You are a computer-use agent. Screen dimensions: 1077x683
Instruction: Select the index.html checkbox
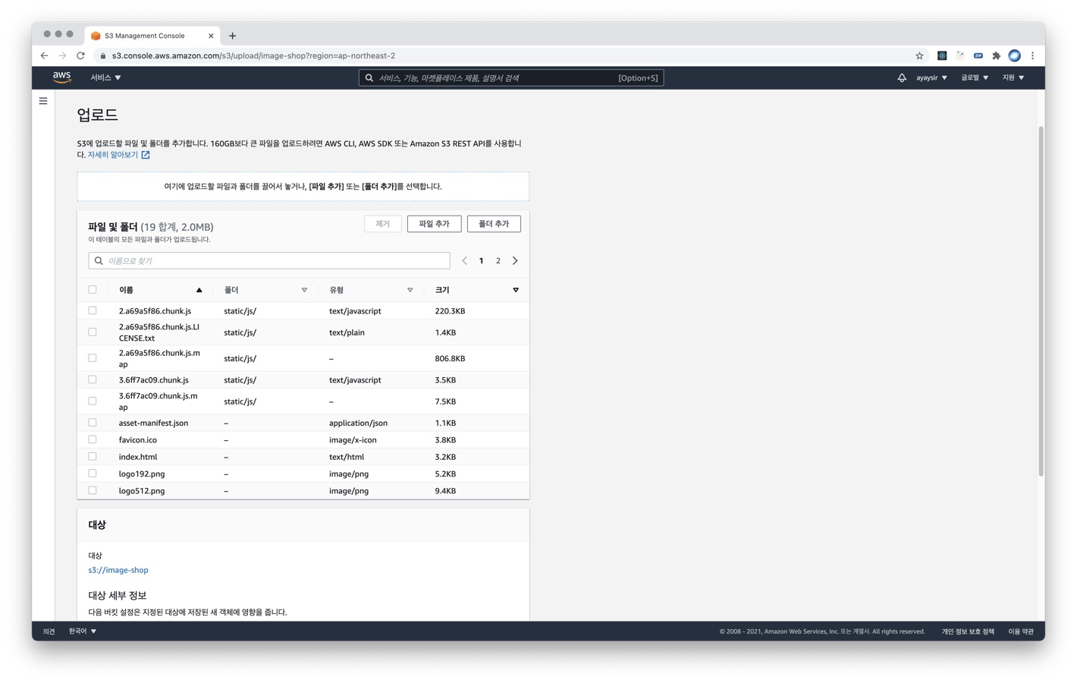coord(93,457)
